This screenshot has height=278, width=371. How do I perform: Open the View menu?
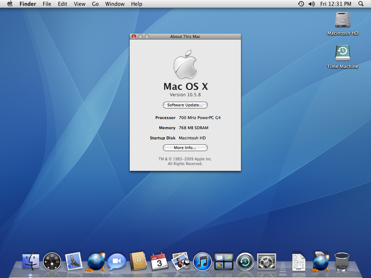coord(79,4)
